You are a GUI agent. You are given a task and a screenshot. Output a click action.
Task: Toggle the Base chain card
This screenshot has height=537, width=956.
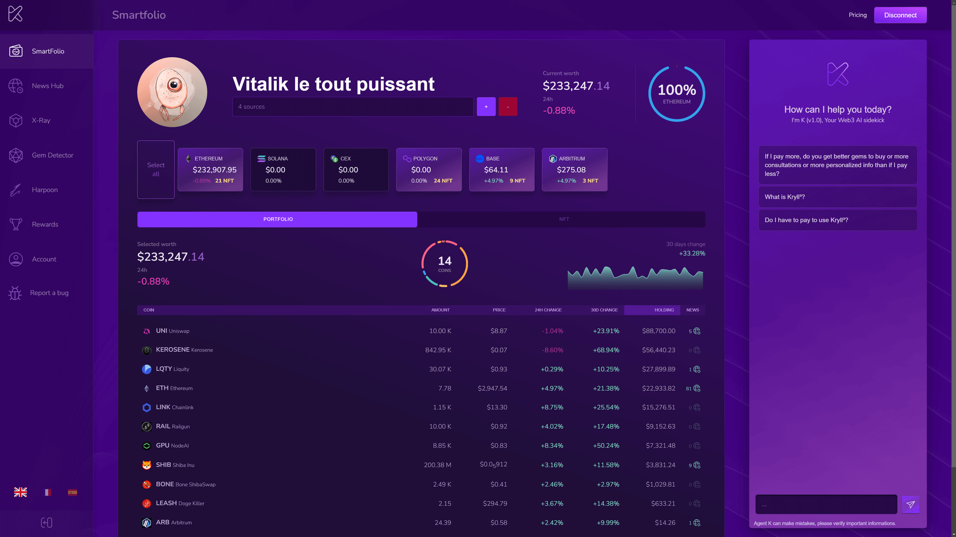coord(501,169)
